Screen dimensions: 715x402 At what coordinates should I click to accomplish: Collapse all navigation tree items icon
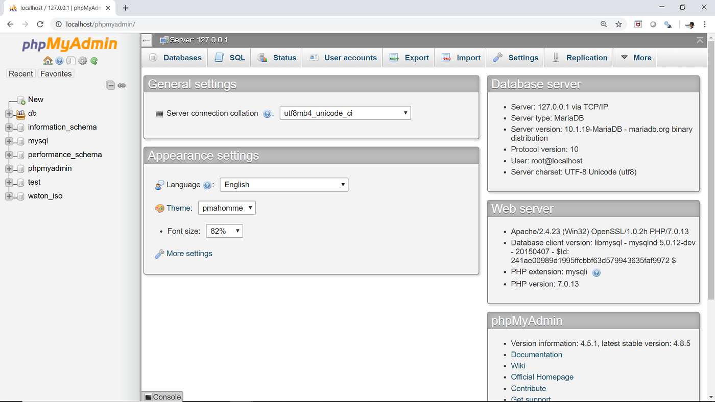(x=110, y=85)
